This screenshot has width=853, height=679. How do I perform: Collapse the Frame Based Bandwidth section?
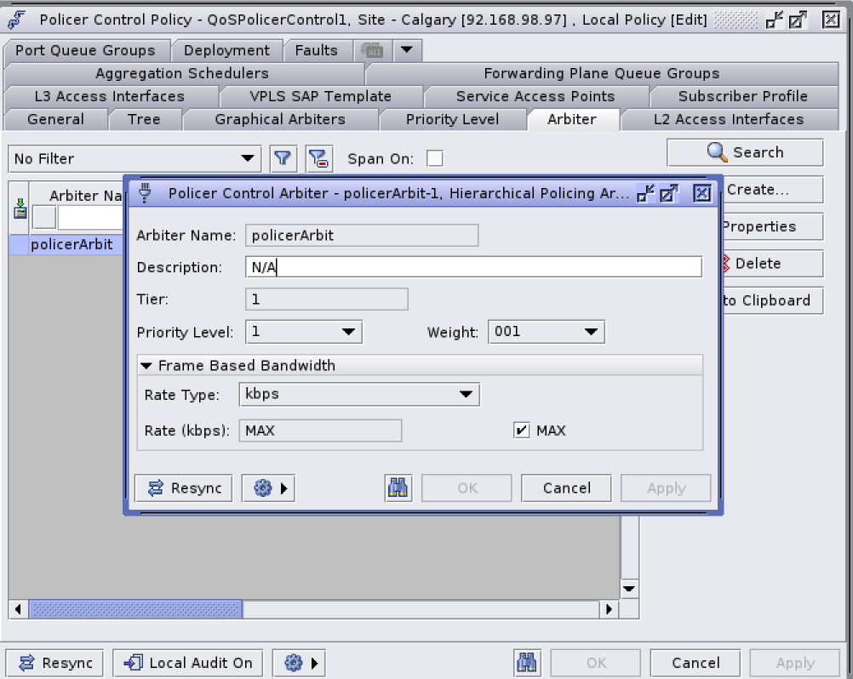(x=146, y=366)
